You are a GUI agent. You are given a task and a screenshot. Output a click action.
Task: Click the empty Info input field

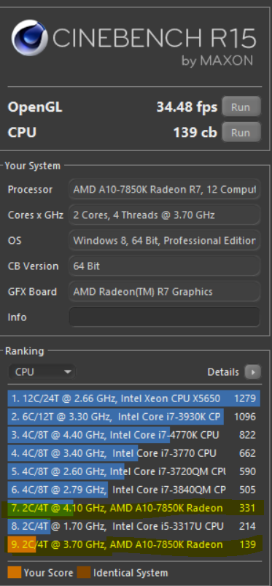(x=164, y=317)
